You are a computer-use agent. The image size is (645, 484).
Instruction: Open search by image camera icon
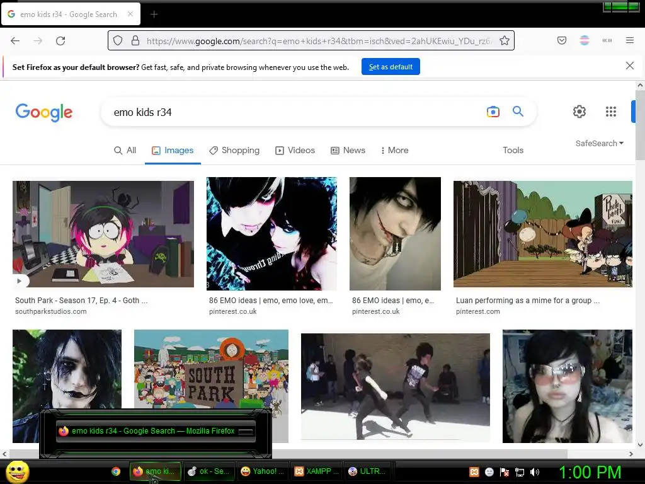coord(493,112)
